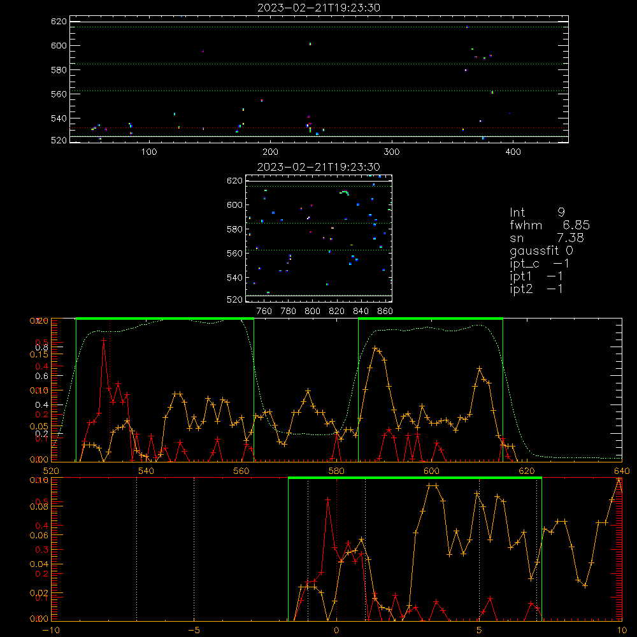
Task: Click x-axis label -5 on the bottom plot
Action: pos(194,630)
